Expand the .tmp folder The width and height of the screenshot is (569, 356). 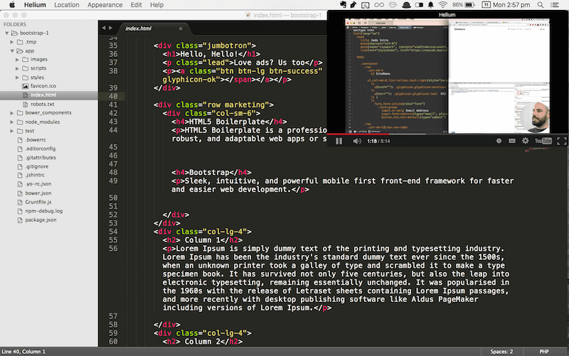12,42
